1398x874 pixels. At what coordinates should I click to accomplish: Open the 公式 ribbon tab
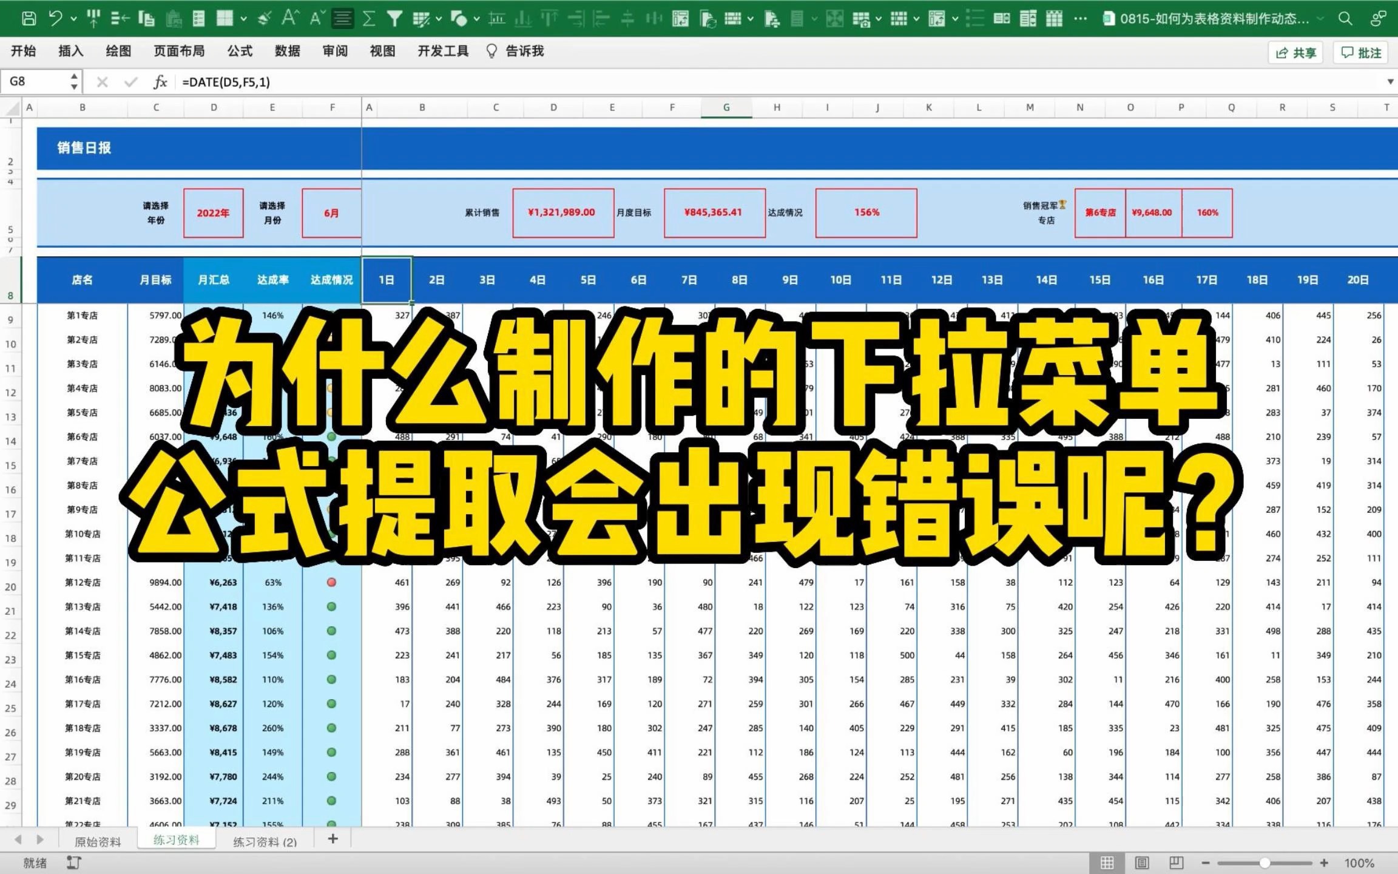point(240,51)
